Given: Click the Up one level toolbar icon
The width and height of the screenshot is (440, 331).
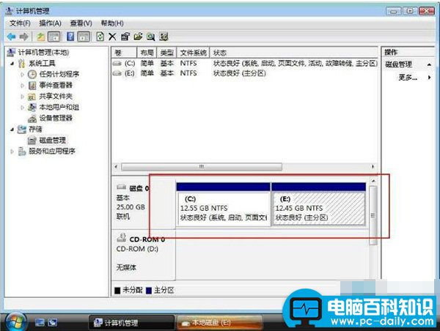Looking at the screenshot, I should [x=41, y=37].
